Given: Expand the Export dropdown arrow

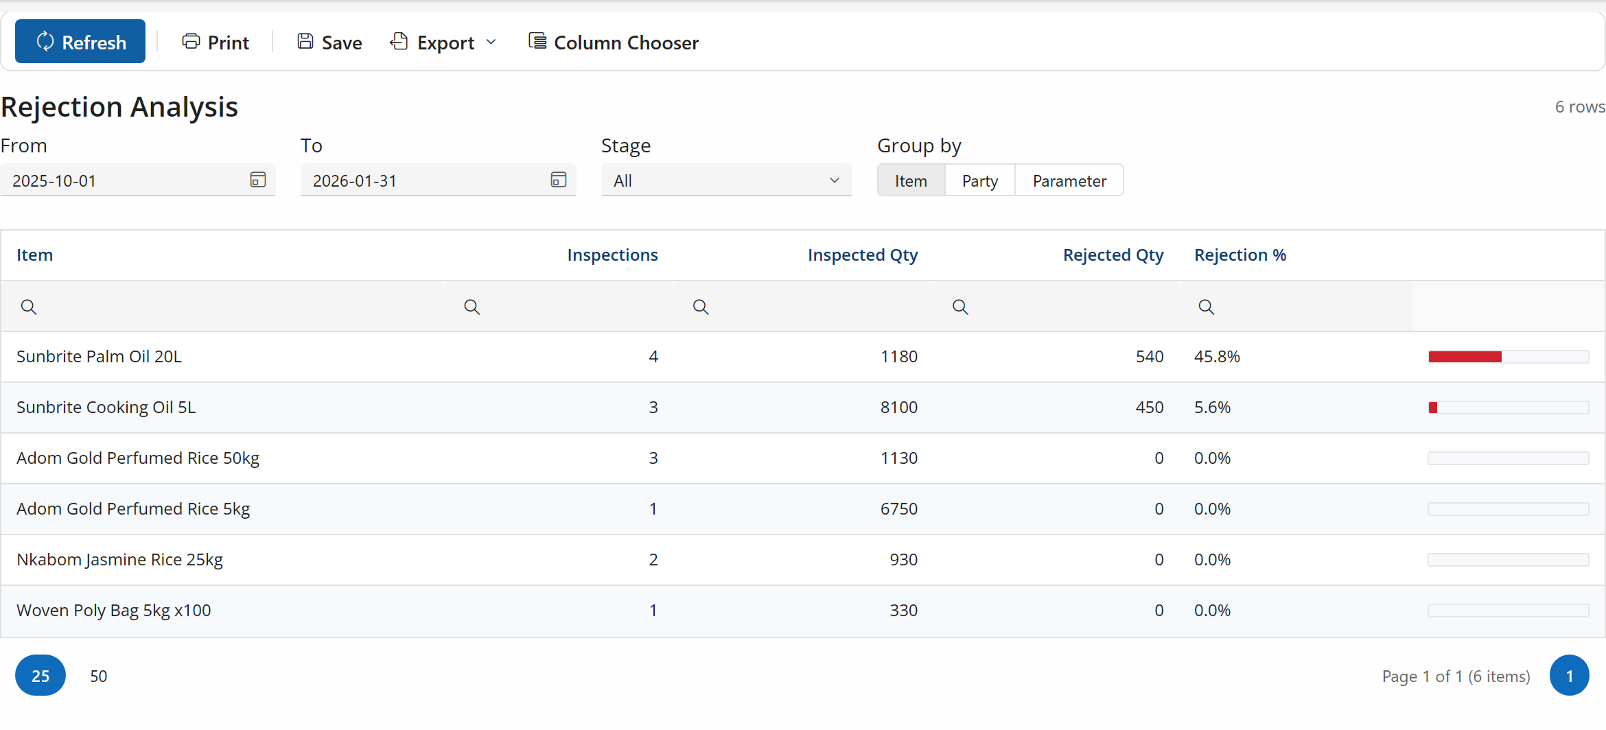Looking at the screenshot, I should point(491,42).
